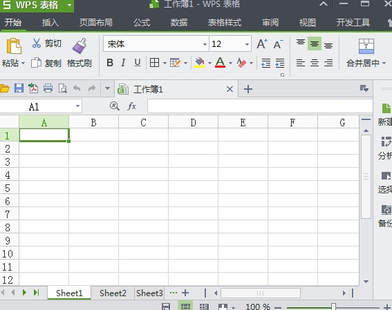Toggle Bold formatting
Image resolution: width=392 pixels, height=310 pixels.
110,63
